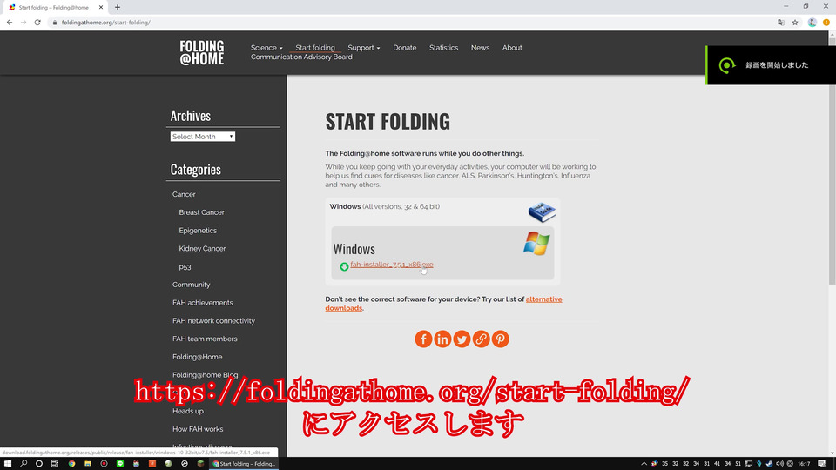The height and width of the screenshot is (470, 836).
Task: Share page on LinkedIn
Action: click(442, 339)
